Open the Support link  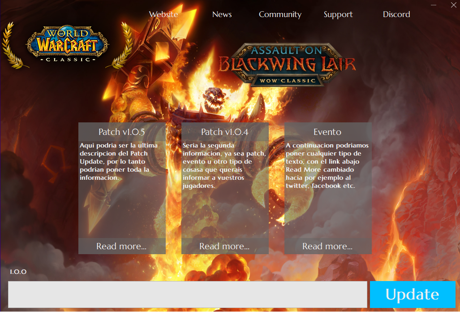(338, 15)
